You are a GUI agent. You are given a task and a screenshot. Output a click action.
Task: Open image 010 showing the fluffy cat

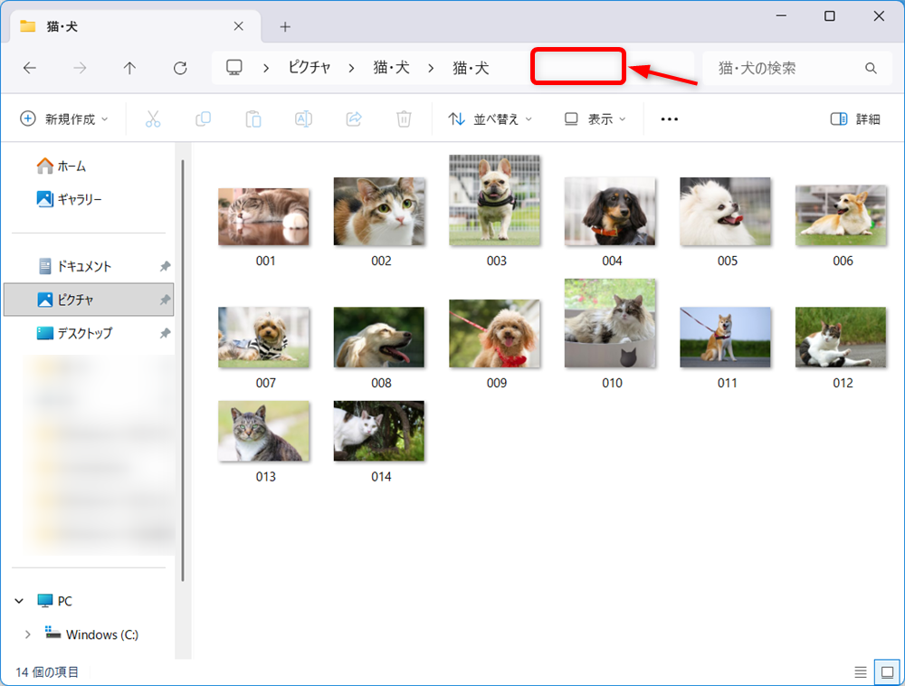point(611,323)
